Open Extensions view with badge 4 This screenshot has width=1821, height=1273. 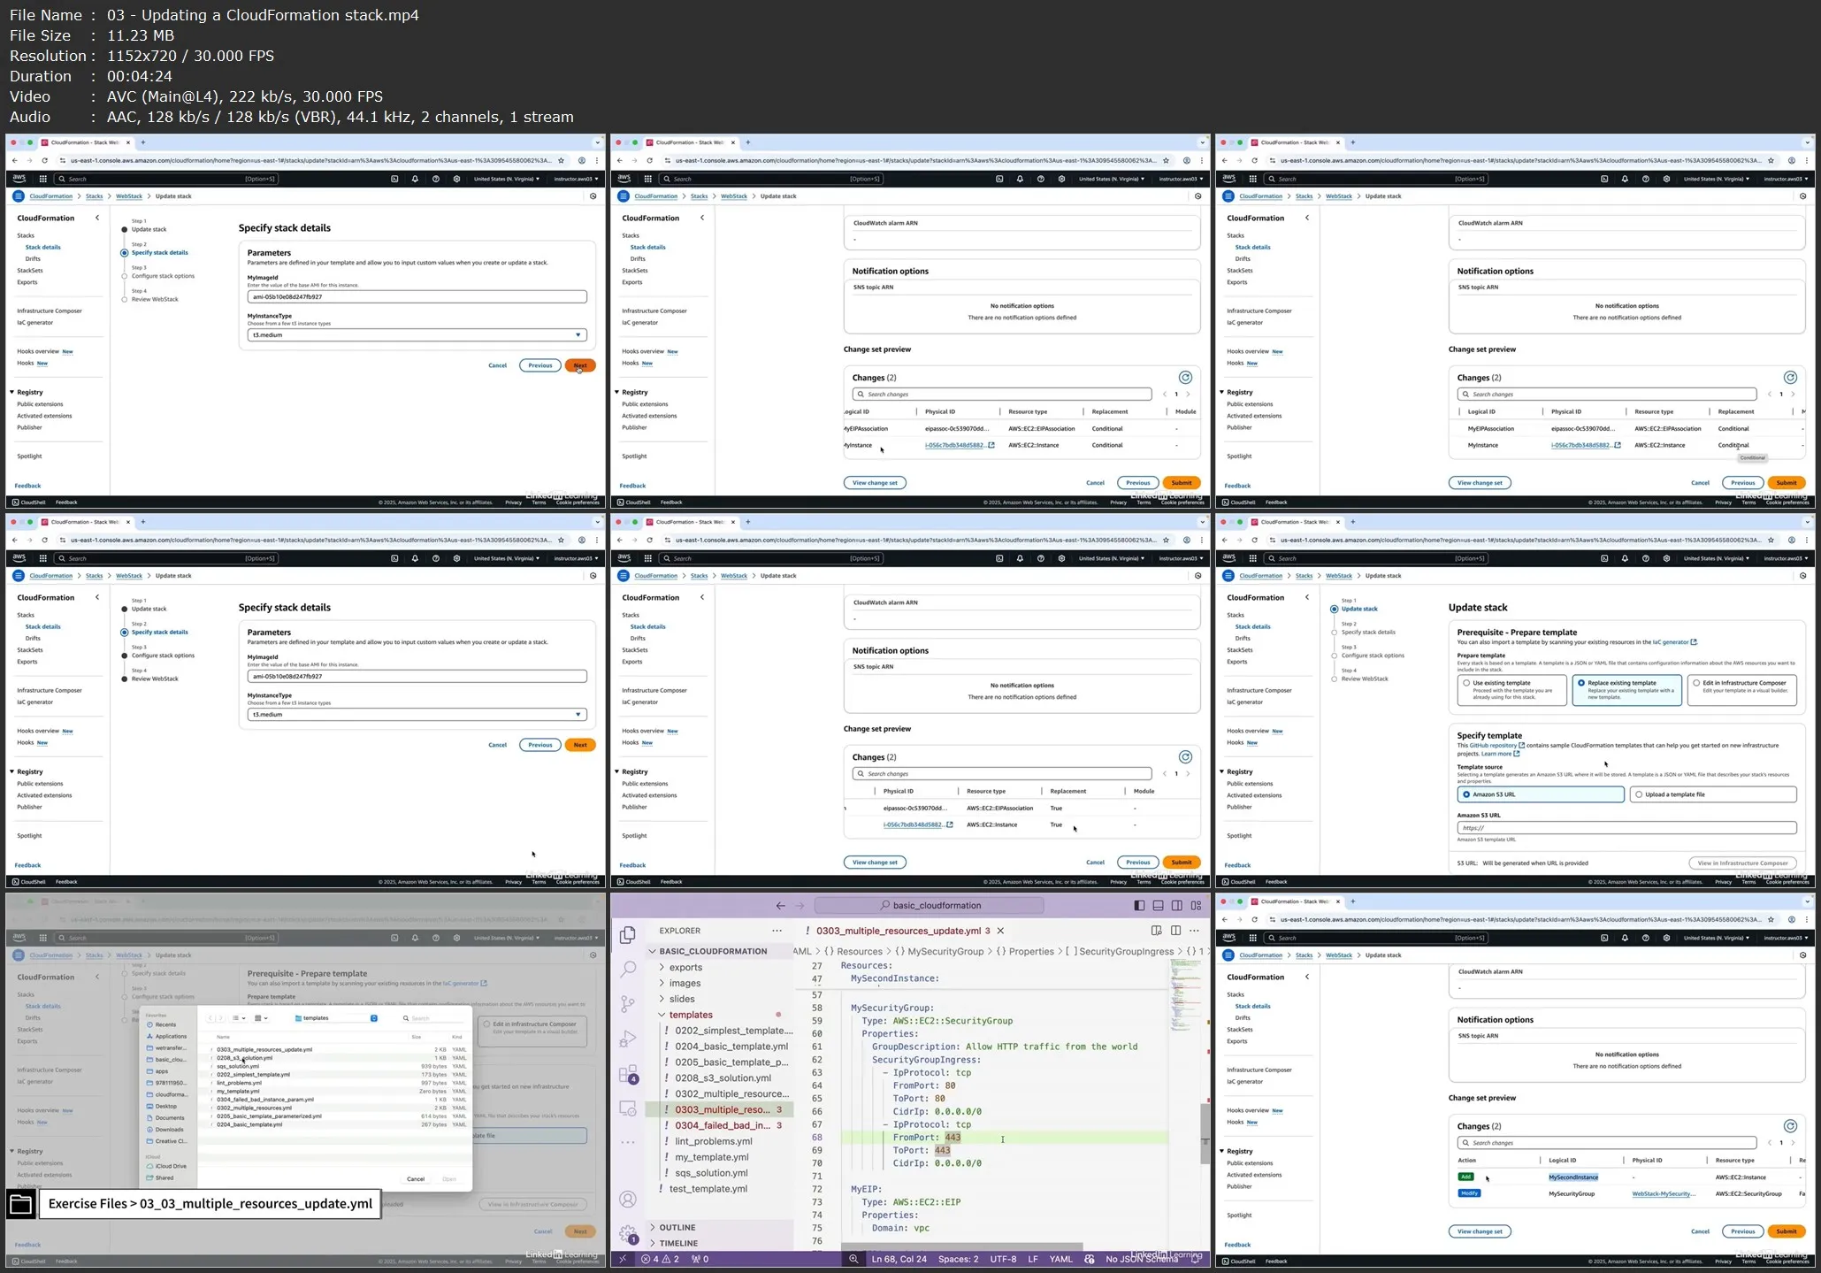click(628, 1074)
